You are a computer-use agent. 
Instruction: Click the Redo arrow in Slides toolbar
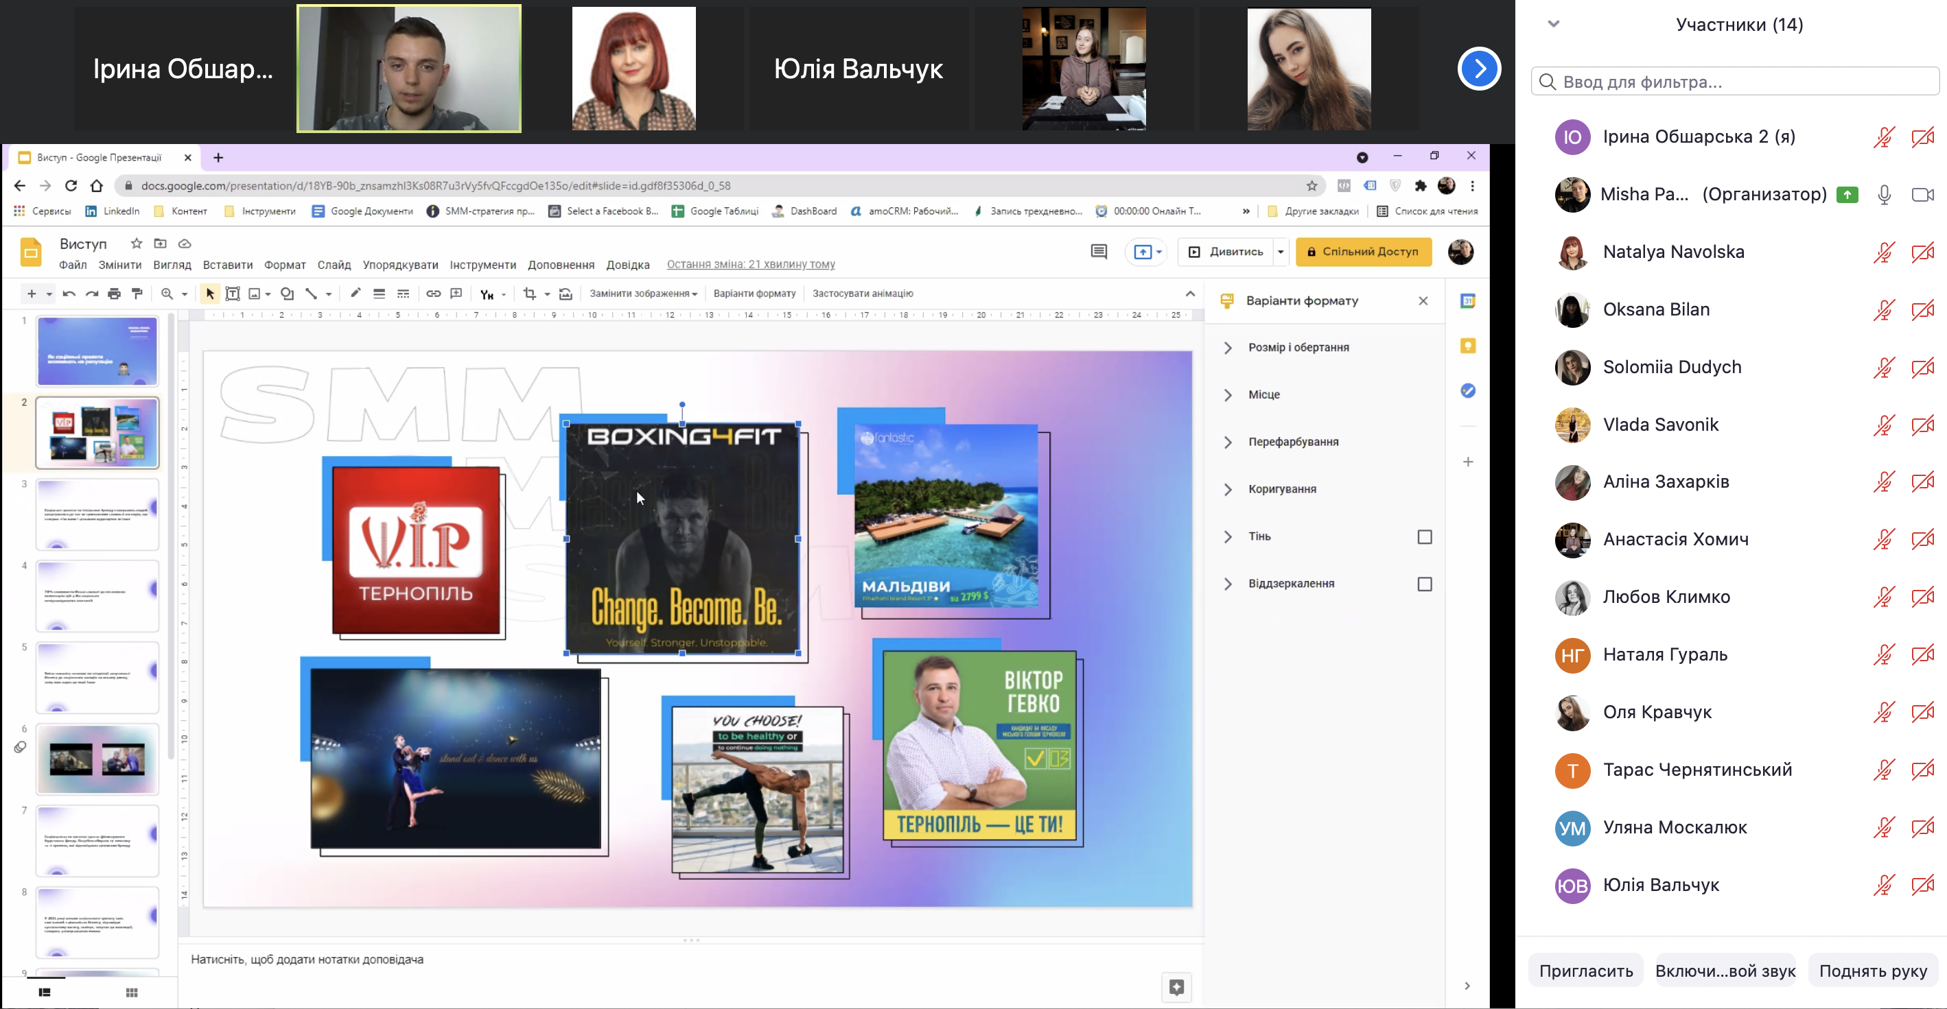point(91,294)
